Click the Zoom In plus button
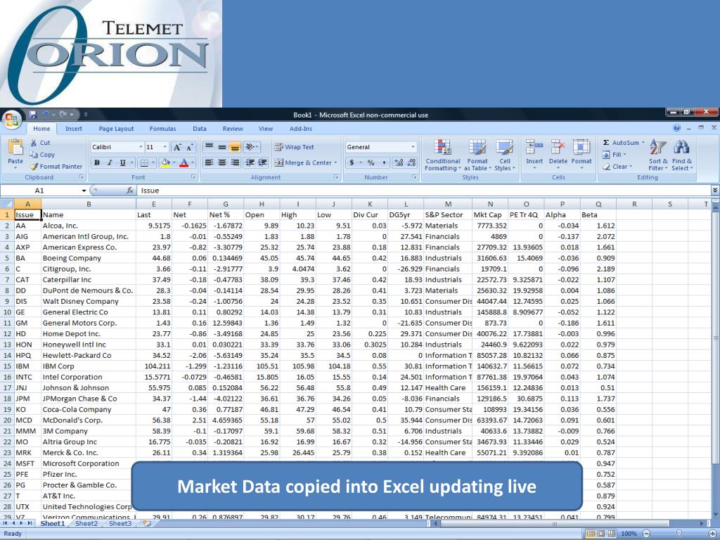The image size is (720, 540). point(713,534)
